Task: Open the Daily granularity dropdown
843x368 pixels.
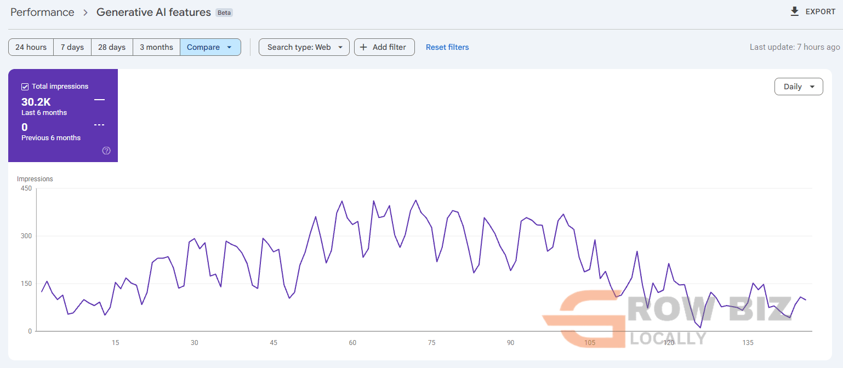Action: (799, 87)
